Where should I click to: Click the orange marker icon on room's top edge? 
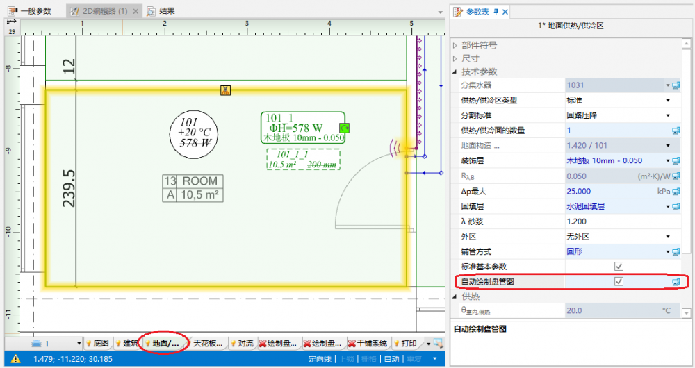pos(225,90)
